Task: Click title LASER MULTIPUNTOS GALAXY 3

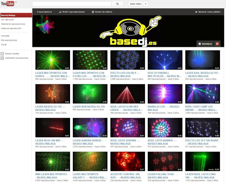Action: point(90,176)
